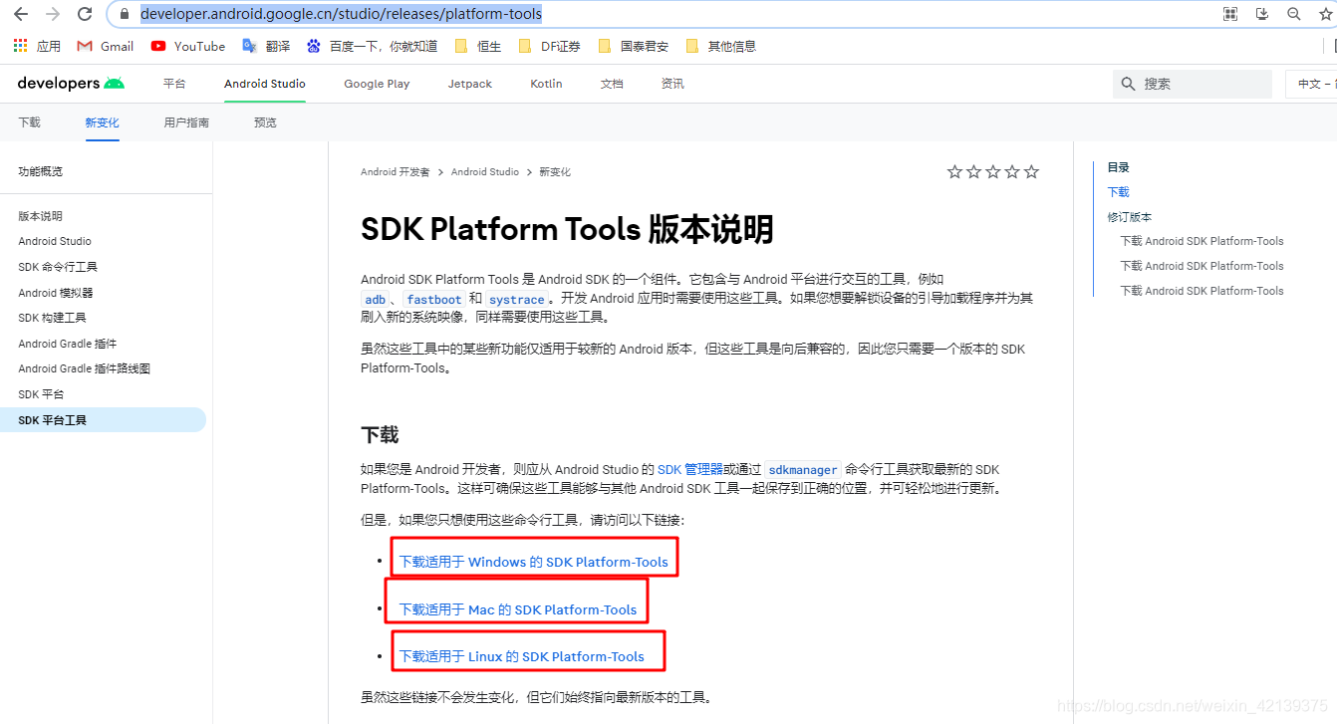The image size is (1337, 724).
Task: Open SDK 命令行工具 in the sidebar
Action: pyautogui.click(x=58, y=267)
